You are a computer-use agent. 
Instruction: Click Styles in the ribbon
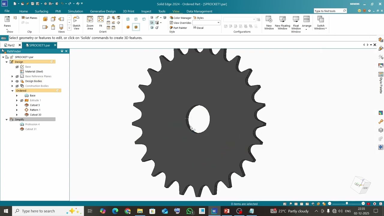tap(198, 18)
